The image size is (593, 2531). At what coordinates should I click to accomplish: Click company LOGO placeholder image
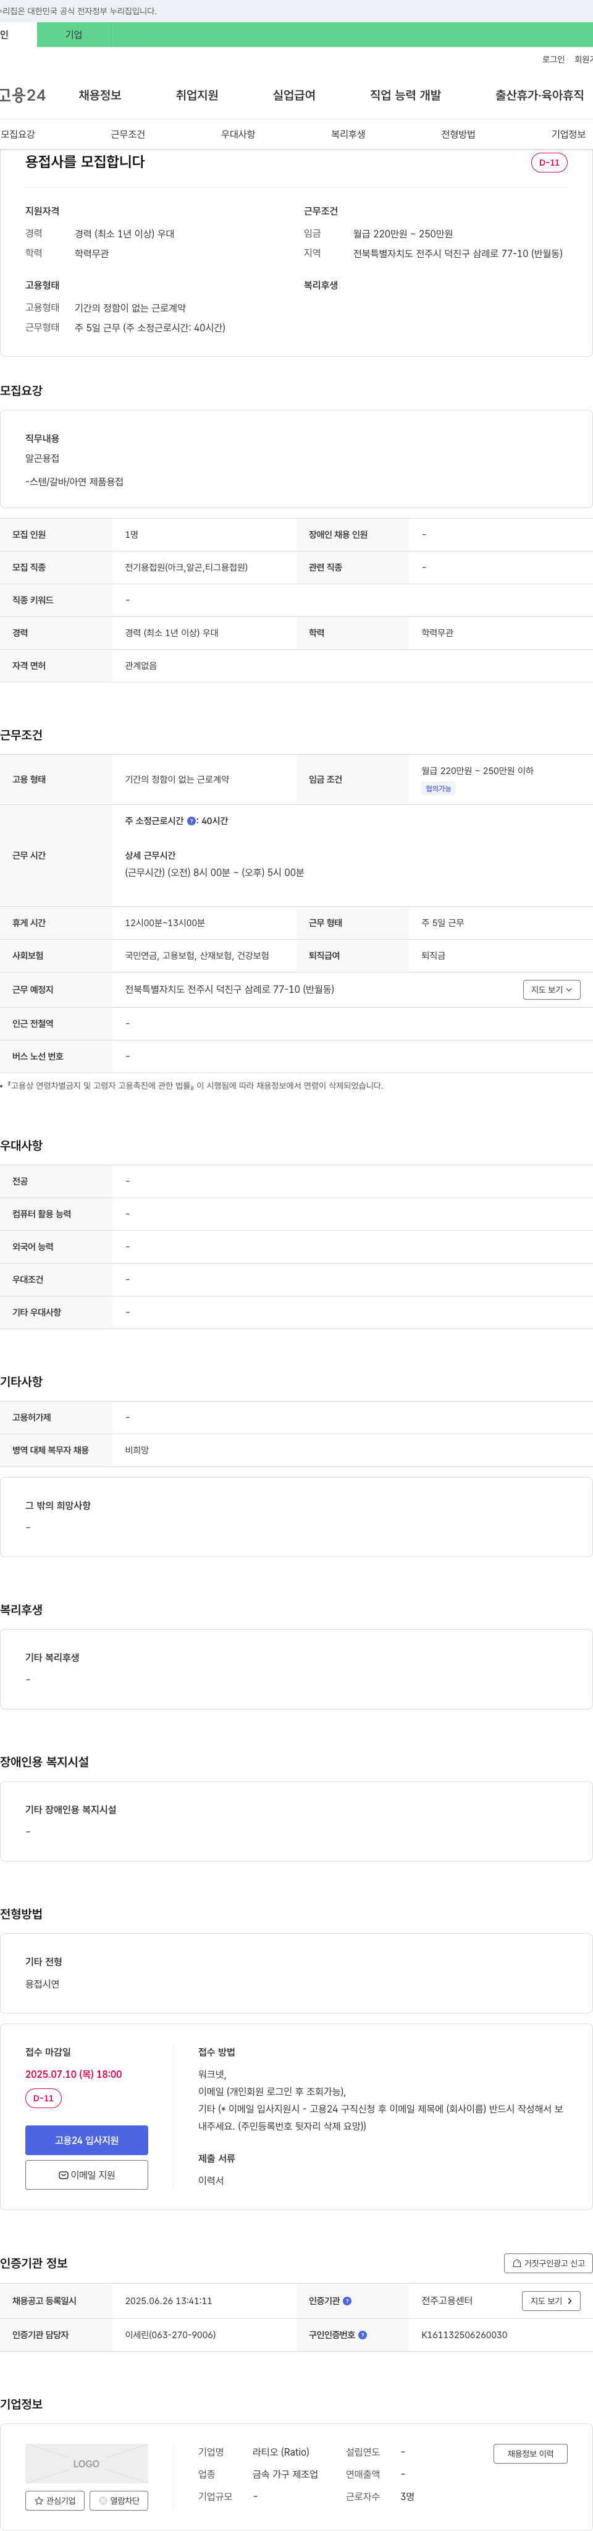[x=86, y=2463]
